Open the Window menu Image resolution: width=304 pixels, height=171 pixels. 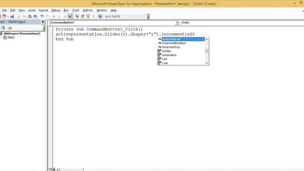[102, 10]
